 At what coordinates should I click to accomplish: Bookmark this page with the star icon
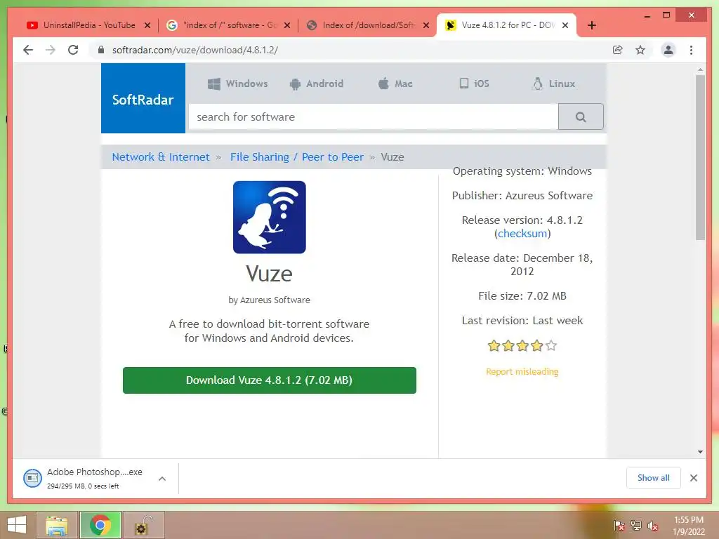tap(640, 50)
